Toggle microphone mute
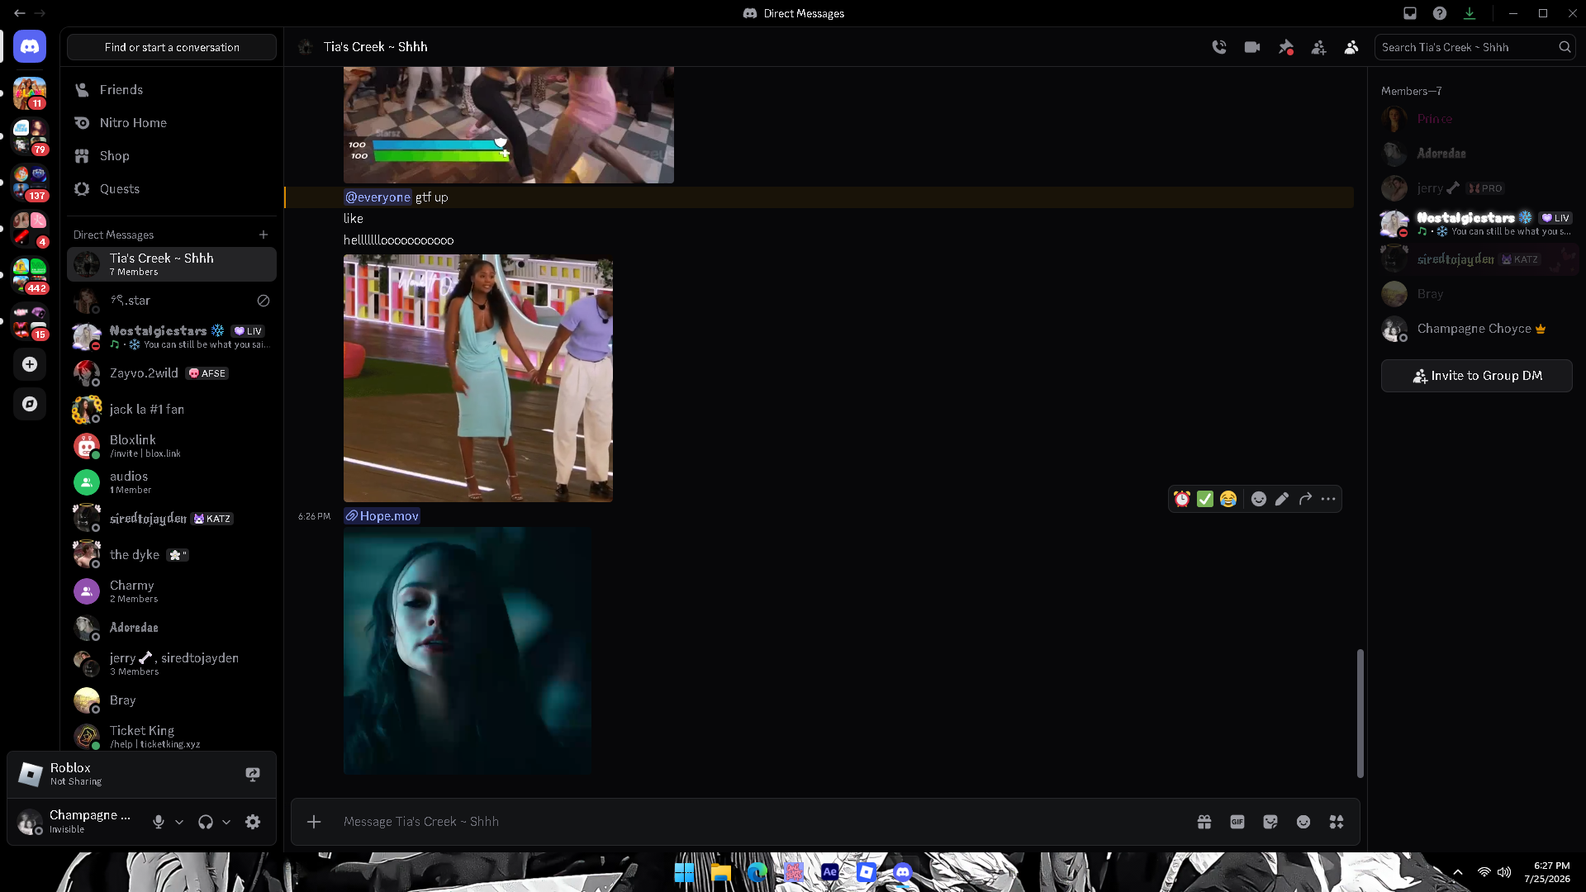 (x=159, y=822)
